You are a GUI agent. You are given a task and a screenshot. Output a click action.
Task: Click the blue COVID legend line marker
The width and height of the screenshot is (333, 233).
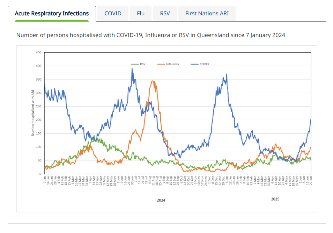(x=194, y=64)
